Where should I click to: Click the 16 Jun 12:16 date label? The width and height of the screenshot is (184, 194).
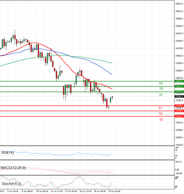tap(86, 191)
